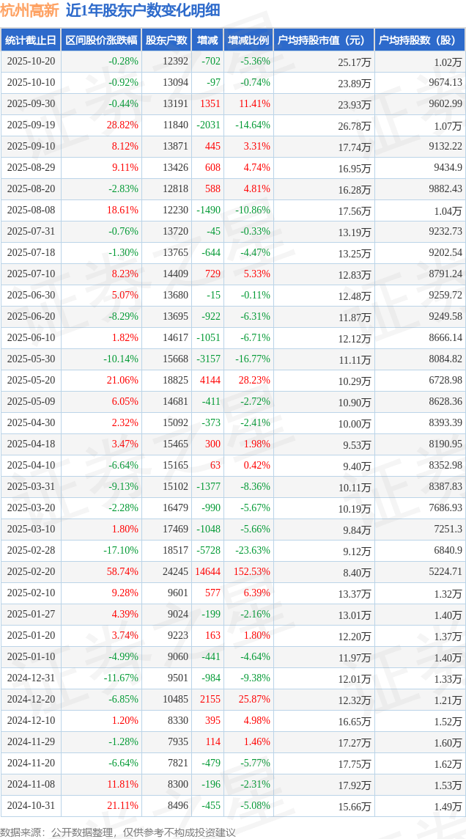Select the 户均持股市值（元） column header
Screen dimensions: 466x839
pyautogui.click(x=323, y=40)
